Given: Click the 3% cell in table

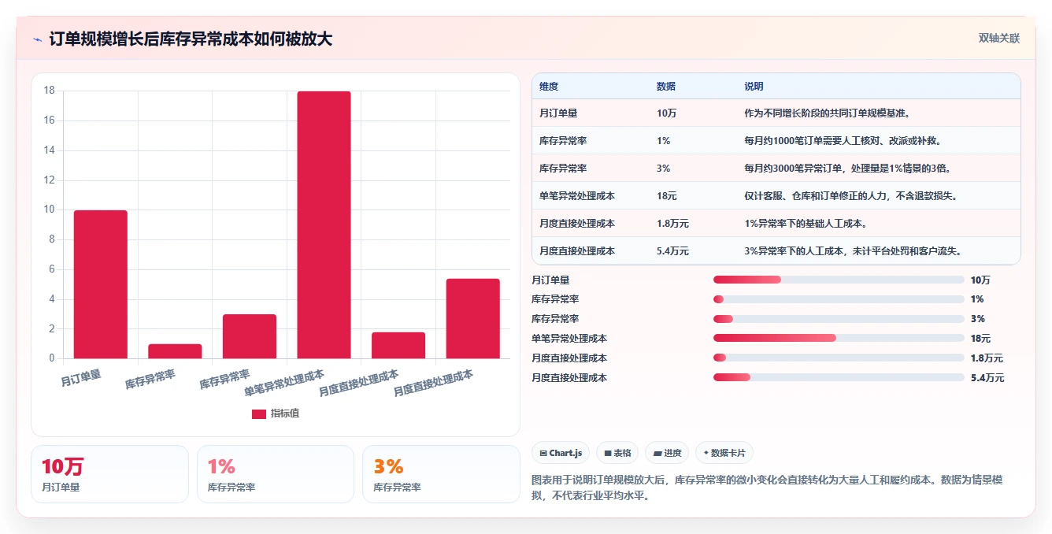Looking at the screenshot, I should (663, 169).
